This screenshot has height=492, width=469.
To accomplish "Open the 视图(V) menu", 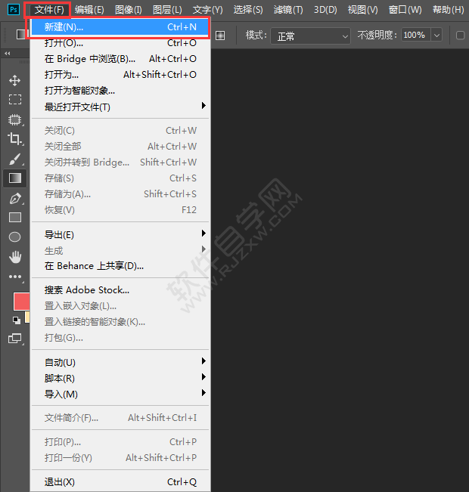I will pyautogui.click(x=363, y=10).
